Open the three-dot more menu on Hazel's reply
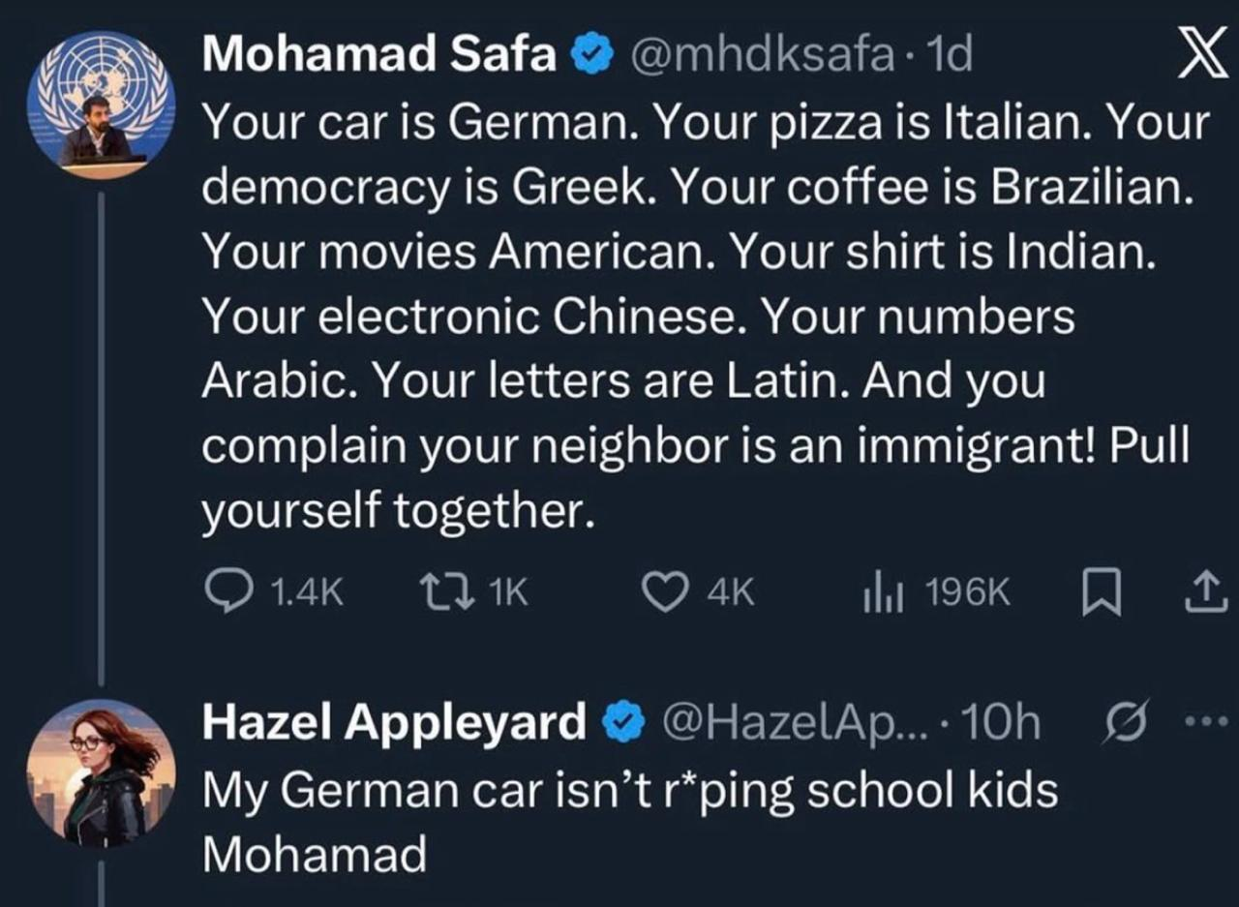The width and height of the screenshot is (1239, 907). (x=1208, y=721)
